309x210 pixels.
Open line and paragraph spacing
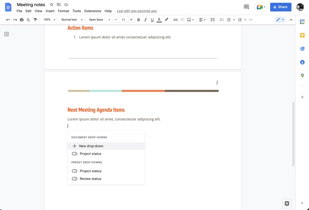(212, 20)
